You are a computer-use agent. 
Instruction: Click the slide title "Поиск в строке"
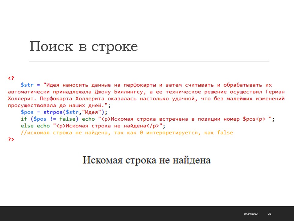click(84, 47)
